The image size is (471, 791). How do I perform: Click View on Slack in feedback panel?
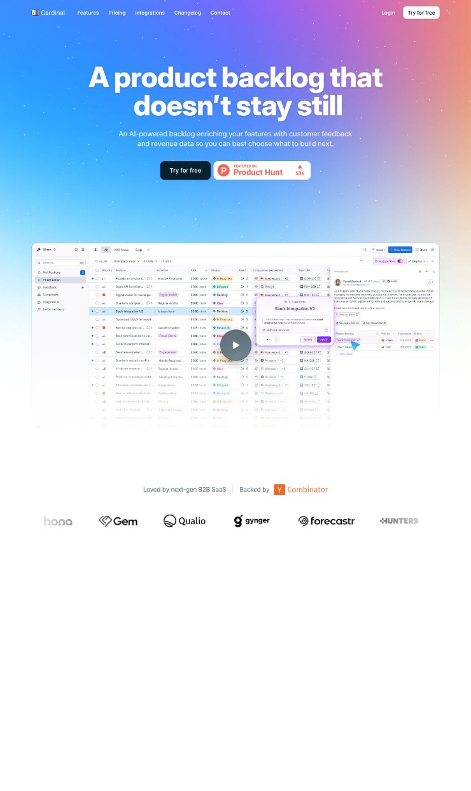pyautogui.click(x=348, y=314)
